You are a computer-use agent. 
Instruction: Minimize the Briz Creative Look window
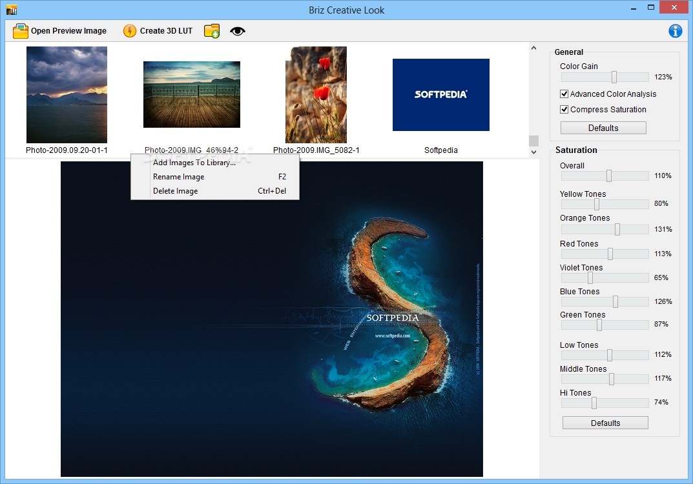[x=634, y=8]
